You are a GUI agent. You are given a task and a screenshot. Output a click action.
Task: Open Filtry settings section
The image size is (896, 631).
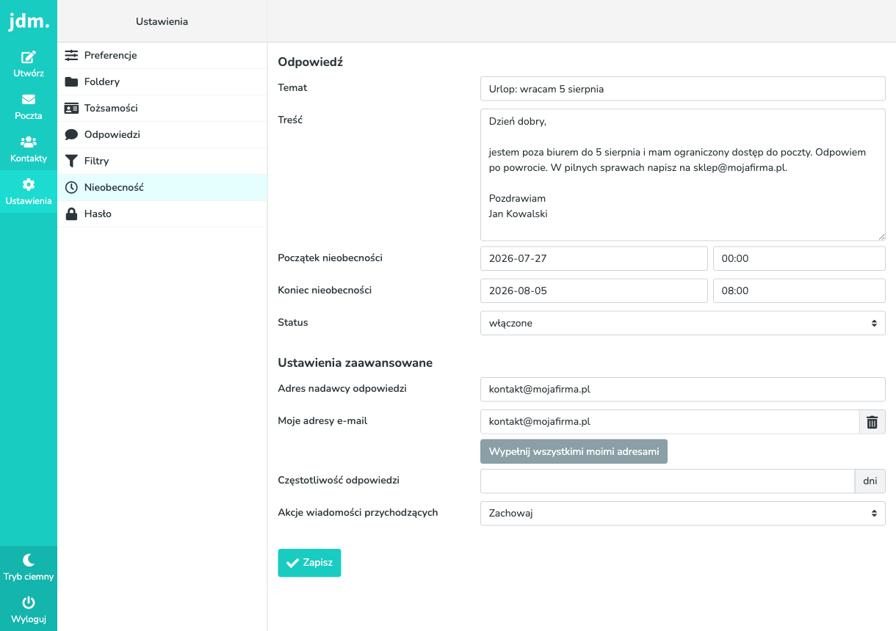(162, 161)
